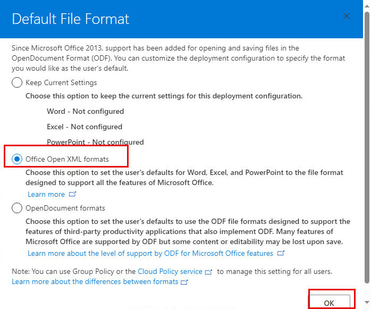The height and width of the screenshot is (309, 371).
Task: Open the differences between formats link
Action: point(95,281)
